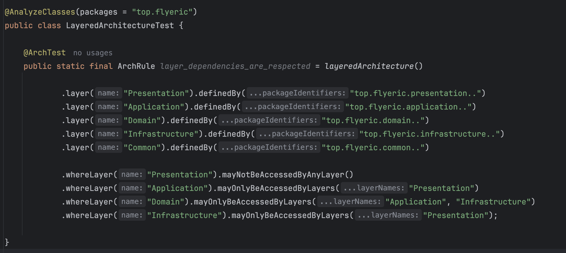The width and height of the screenshot is (566, 253).
Task: Click the closing brace of the class
Action: [x=7, y=243]
